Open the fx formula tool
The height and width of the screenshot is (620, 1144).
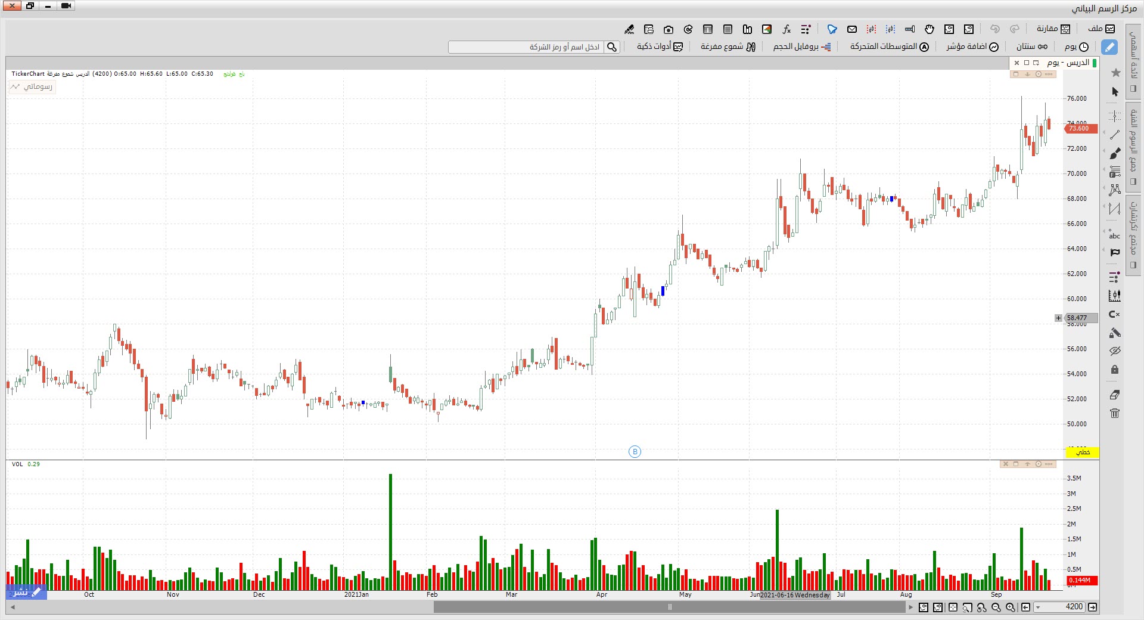(x=786, y=29)
